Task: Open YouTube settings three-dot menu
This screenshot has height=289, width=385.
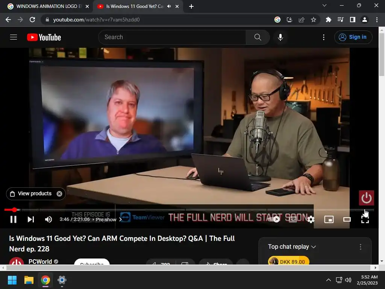Action: 324,37
